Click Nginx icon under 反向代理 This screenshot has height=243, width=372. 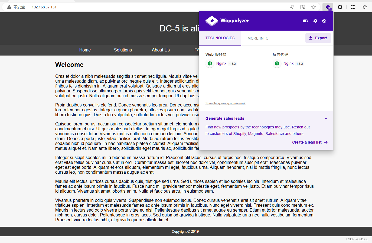coord(277,63)
